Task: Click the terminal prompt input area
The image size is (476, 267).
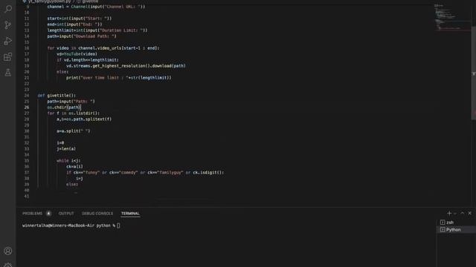Action: [x=118, y=225]
